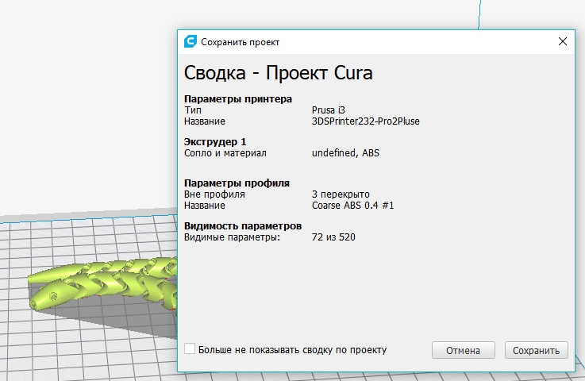585x381 pixels.
Task: Click the 'Вне профиля' label
Action: coord(214,194)
